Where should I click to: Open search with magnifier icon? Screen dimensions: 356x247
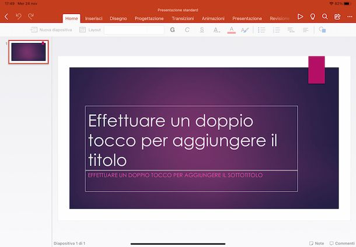click(325, 16)
